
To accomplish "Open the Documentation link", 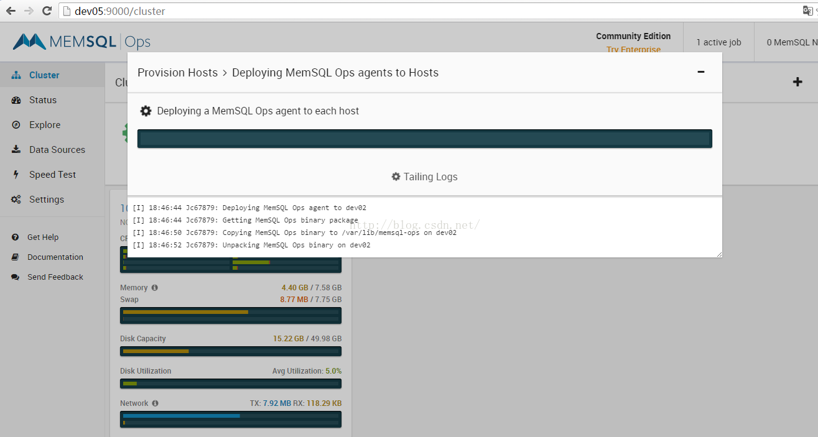I will [55, 257].
